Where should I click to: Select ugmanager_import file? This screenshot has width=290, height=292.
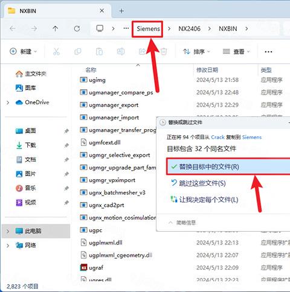[x=109, y=118]
